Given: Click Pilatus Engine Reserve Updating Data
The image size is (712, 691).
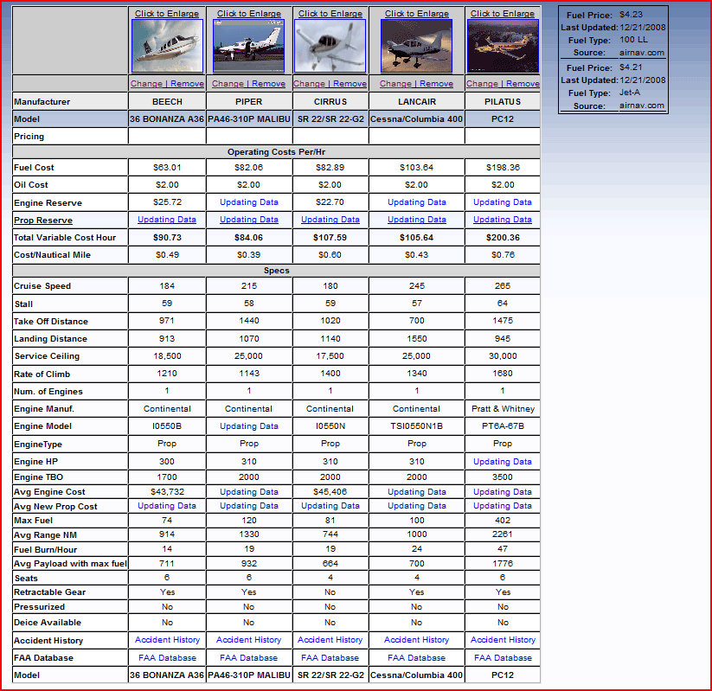Looking at the screenshot, I should click(x=503, y=202).
